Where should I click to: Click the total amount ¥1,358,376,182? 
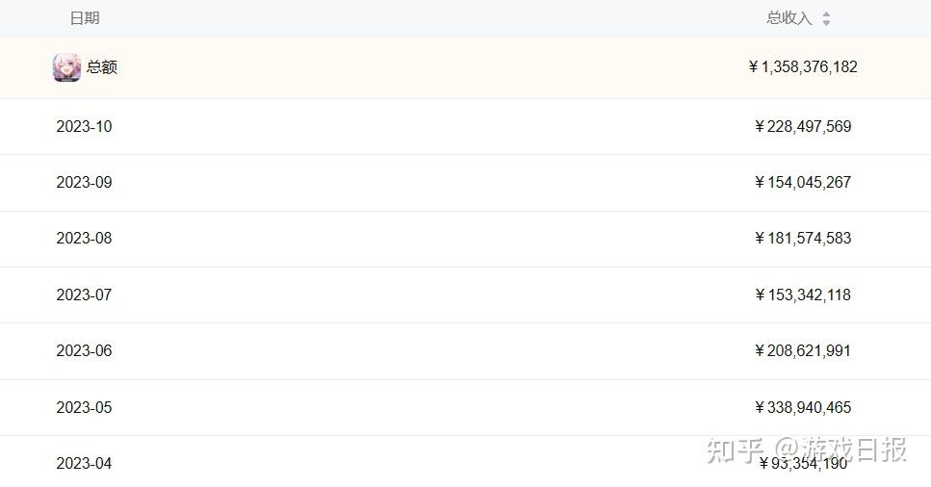(803, 67)
